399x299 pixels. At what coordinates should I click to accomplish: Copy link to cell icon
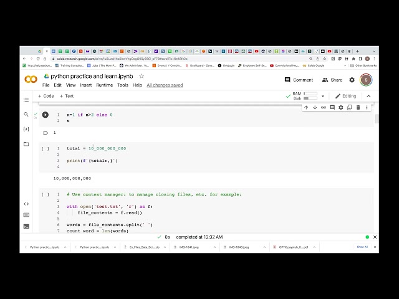pyautogui.click(x=324, y=107)
